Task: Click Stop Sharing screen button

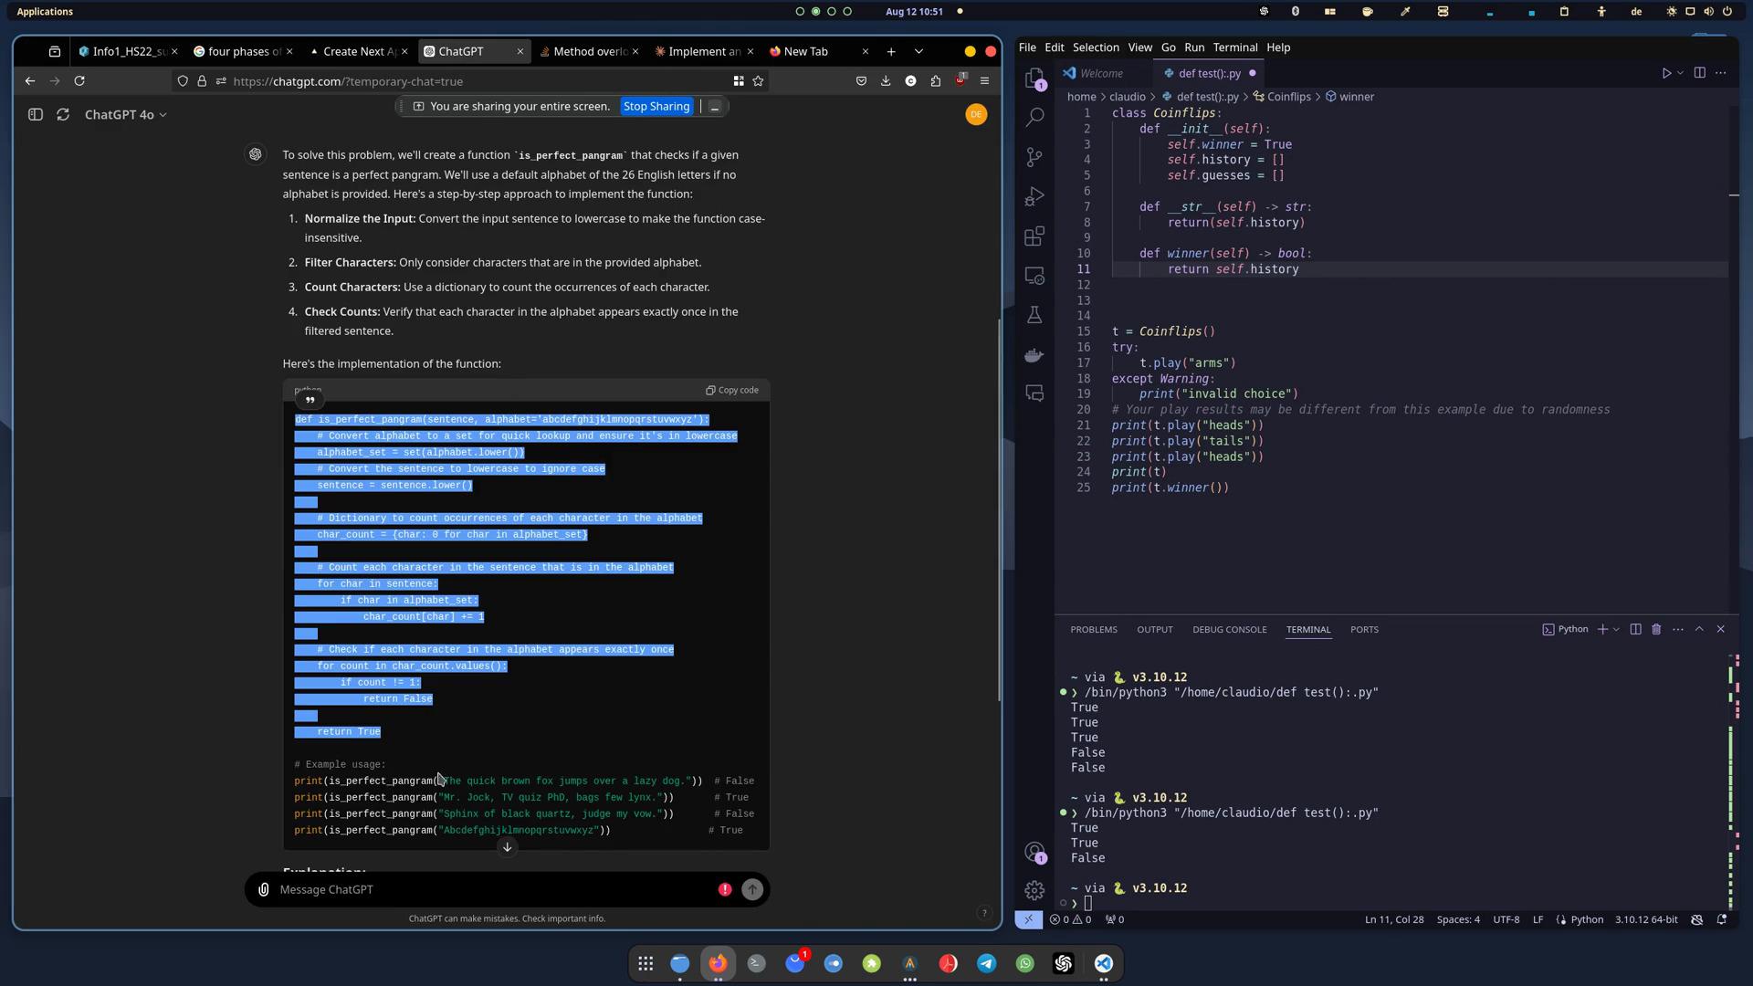Action: [658, 106]
